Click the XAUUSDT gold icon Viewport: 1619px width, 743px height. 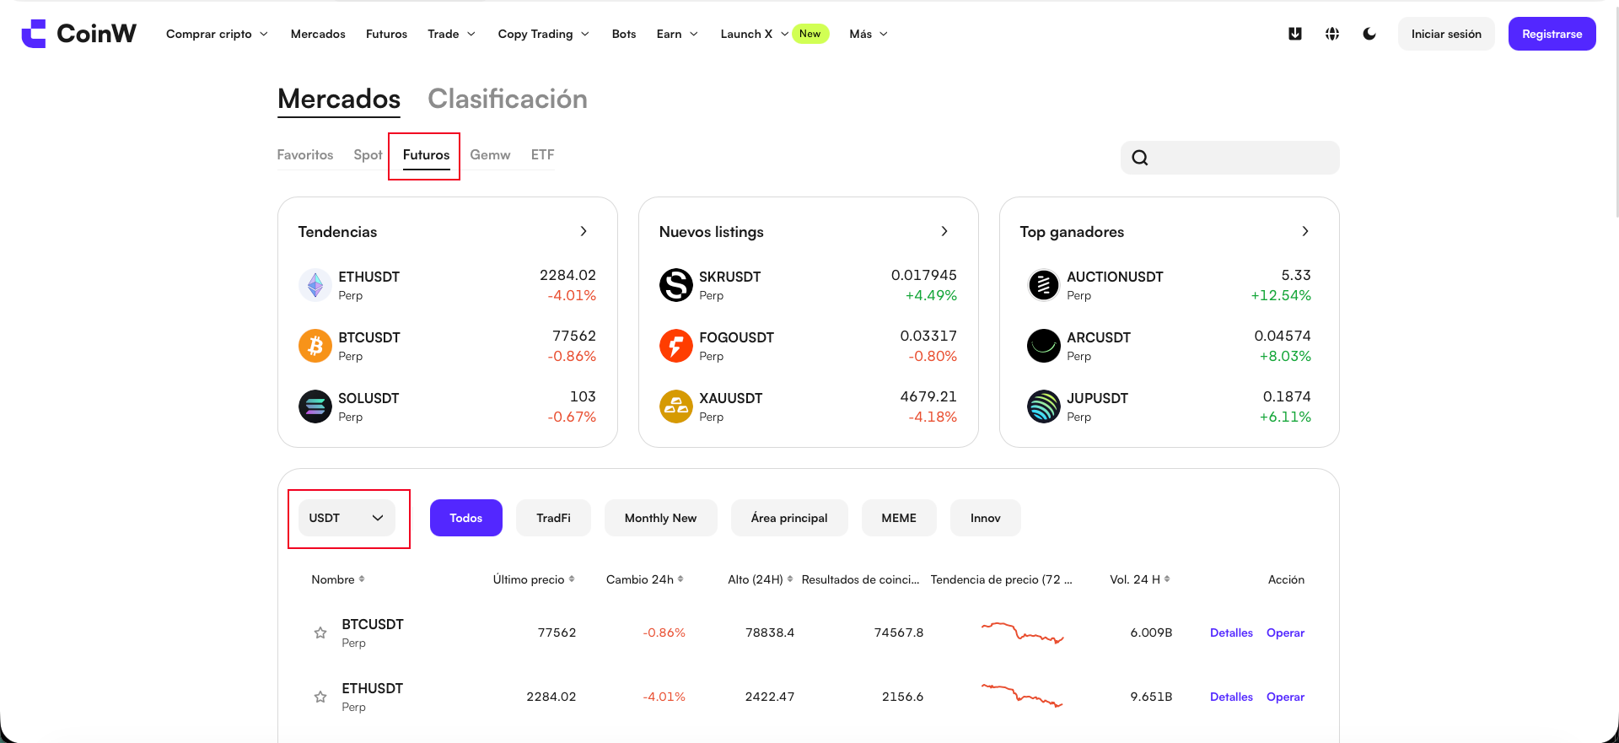pos(676,406)
